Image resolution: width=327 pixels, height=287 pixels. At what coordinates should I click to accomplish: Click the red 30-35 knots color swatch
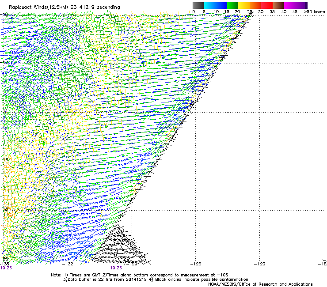[x=267, y=5]
